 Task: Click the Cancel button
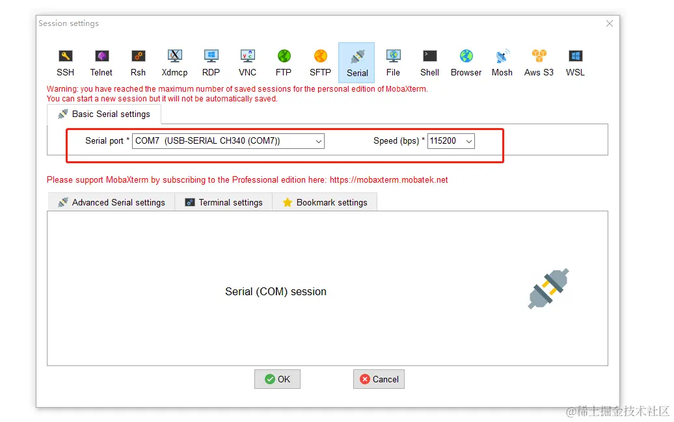point(379,379)
